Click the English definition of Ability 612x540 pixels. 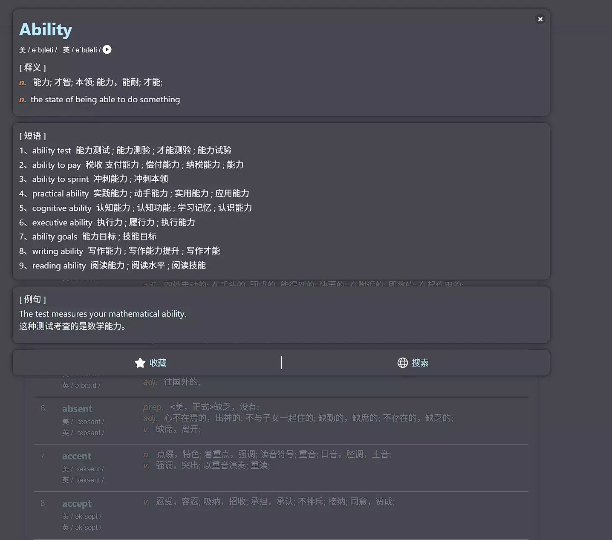coord(105,99)
